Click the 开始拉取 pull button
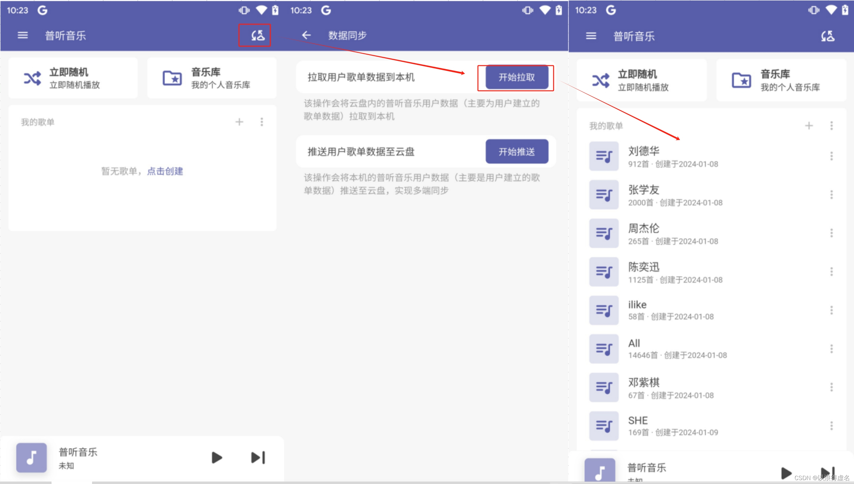854x484 pixels. tap(516, 78)
